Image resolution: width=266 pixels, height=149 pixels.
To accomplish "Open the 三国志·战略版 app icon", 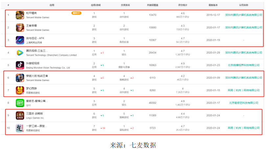I will point(20,116).
